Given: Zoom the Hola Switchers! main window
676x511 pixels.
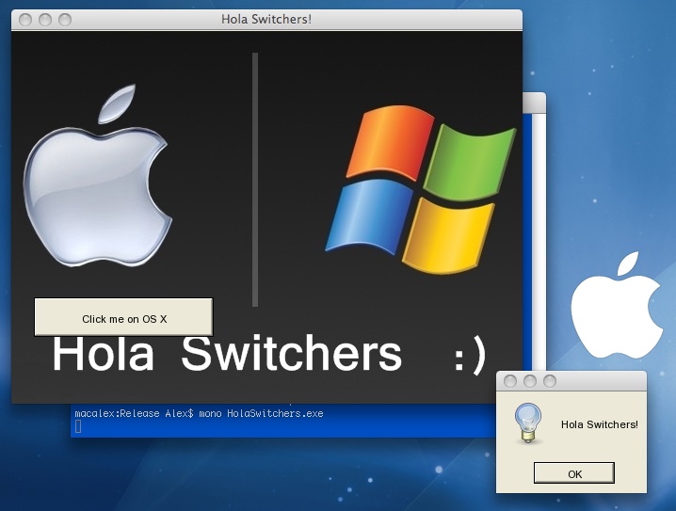Looking at the screenshot, I should [x=65, y=20].
